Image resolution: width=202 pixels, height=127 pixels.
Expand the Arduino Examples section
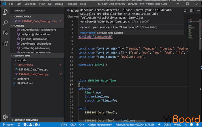coord(26,120)
